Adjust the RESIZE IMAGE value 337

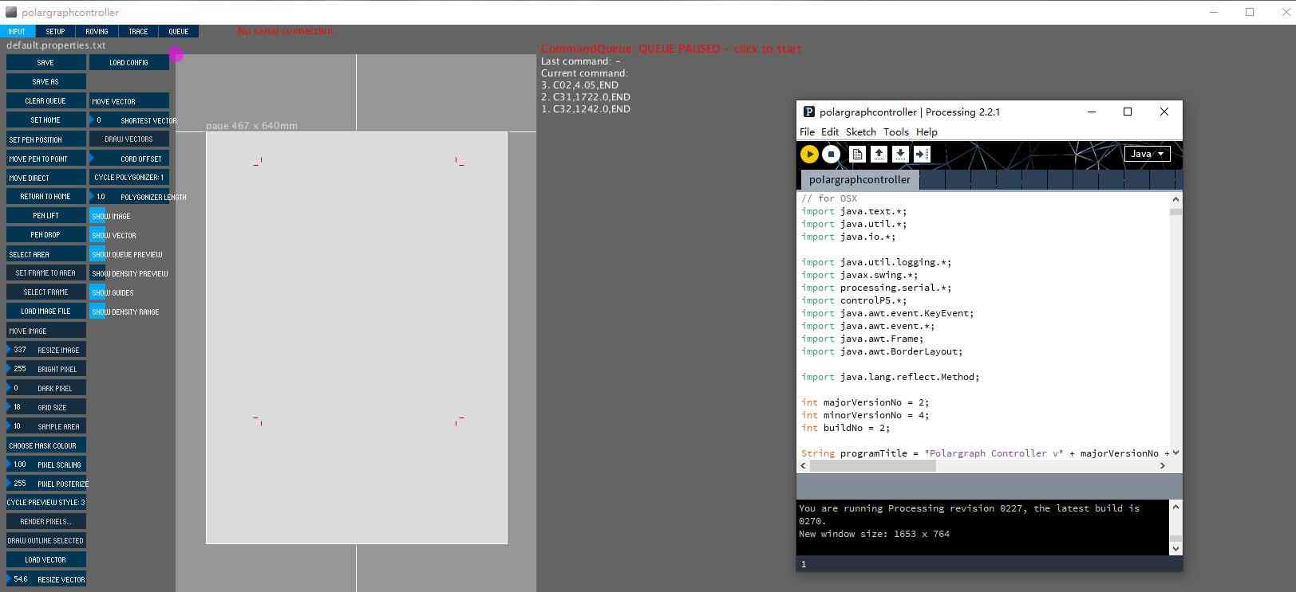[45, 350]
